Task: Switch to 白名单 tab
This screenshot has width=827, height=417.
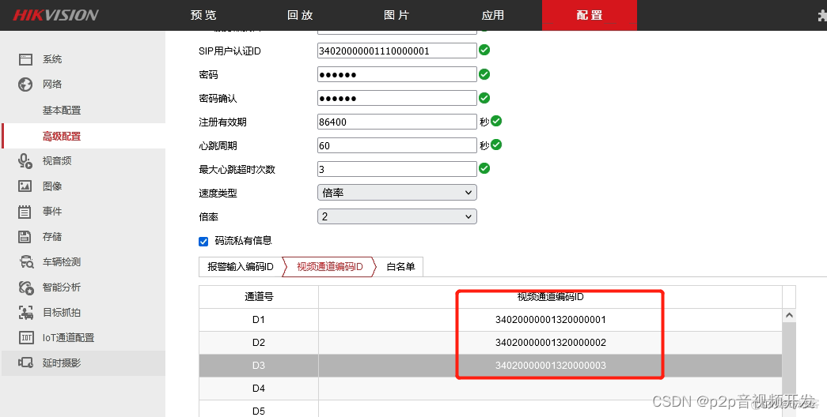Action: [401, 267]
